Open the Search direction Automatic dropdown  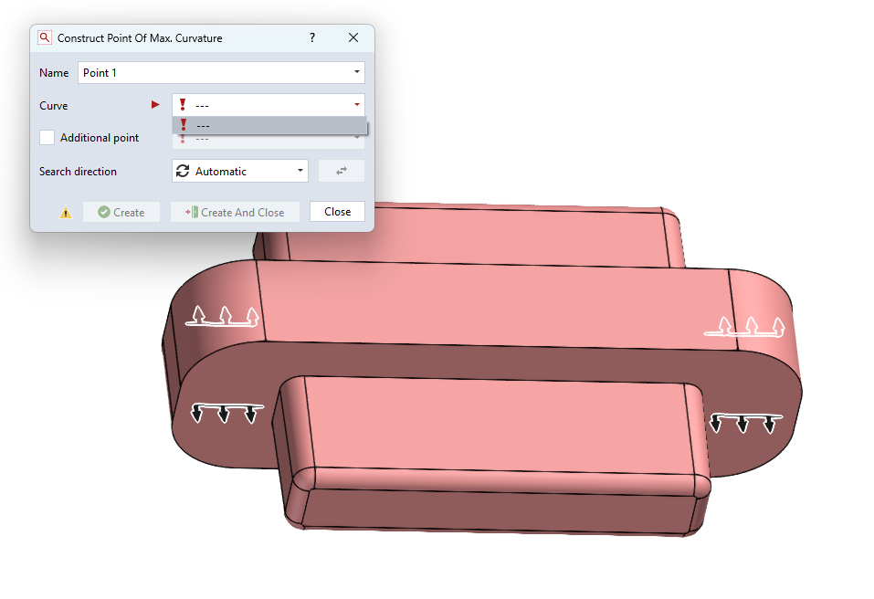point(240,171)
